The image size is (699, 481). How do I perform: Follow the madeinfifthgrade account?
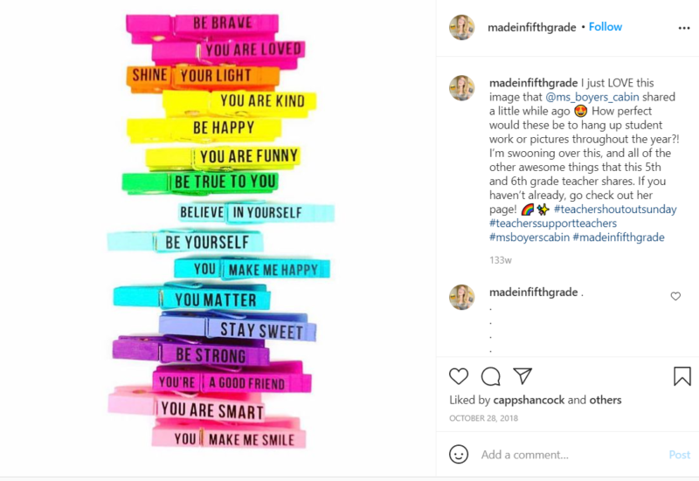(x=606, y=27)
